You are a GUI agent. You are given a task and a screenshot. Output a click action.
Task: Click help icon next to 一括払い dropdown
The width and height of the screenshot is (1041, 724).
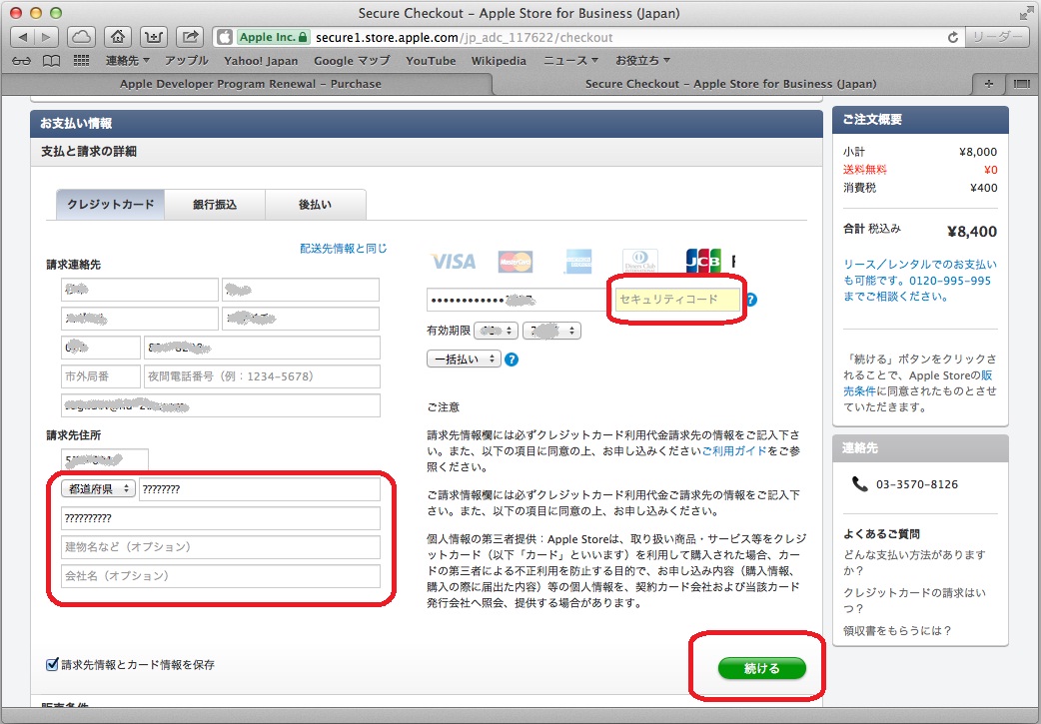click(x=512, y=360)
